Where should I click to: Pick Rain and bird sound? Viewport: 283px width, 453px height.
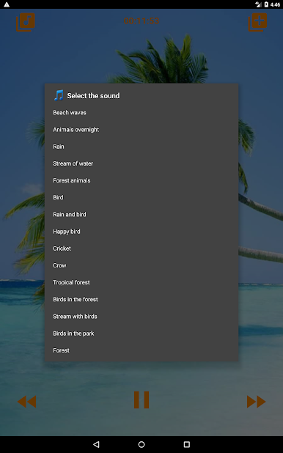(x=141, y=215)
